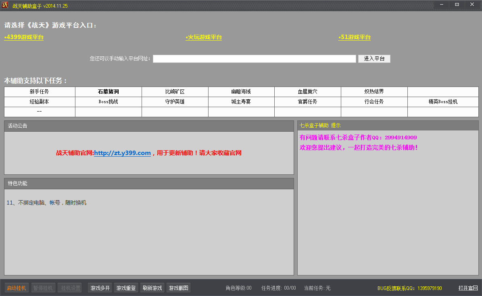Click the 刷新游戏 button

coord(152,288)
